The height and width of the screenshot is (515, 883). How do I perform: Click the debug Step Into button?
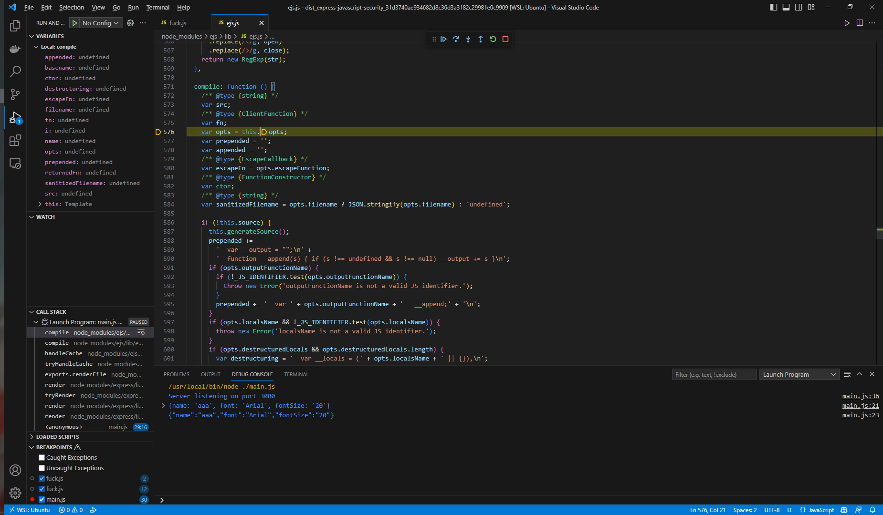coord(468,39)
